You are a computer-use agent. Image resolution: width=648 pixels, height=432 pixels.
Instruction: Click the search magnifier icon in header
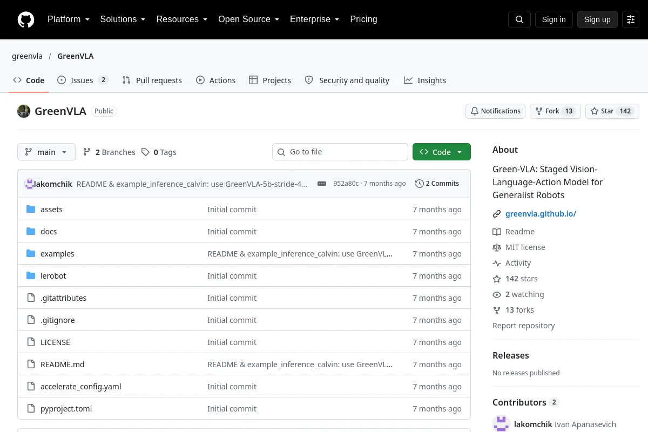pos(519,19)
